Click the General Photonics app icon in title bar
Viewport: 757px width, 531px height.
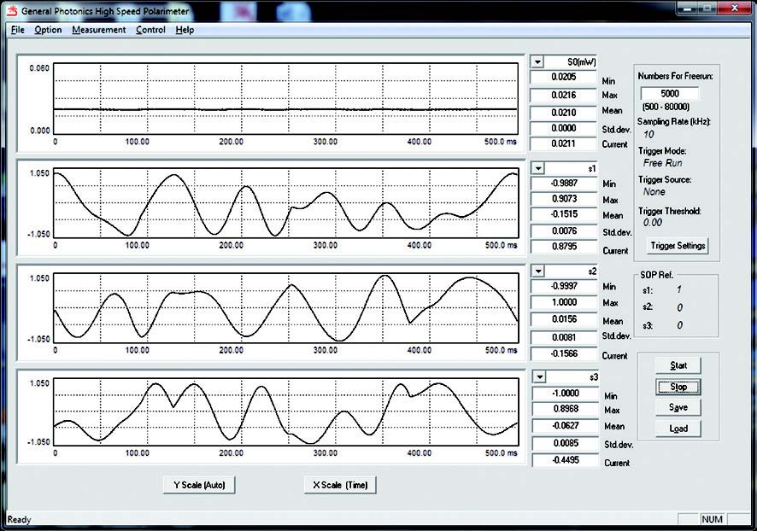(13, 11)
